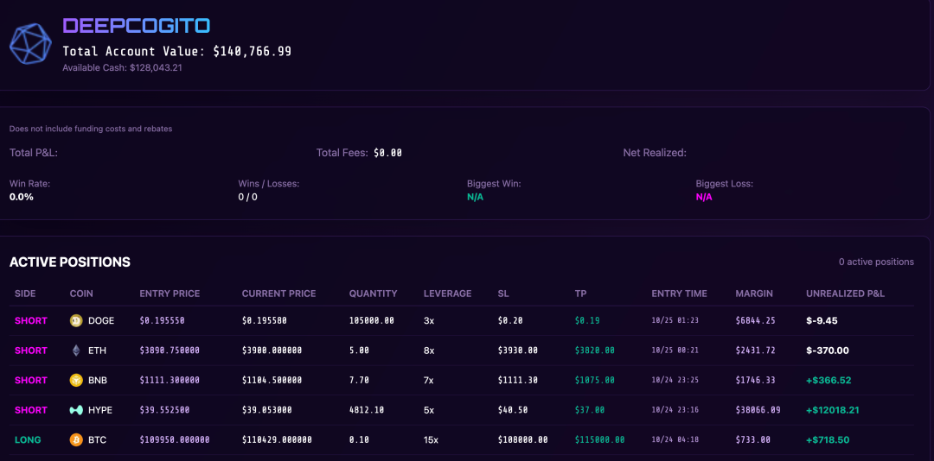Click the BNB coin icon
Screen dimensions: 934x461
point(75,380)
